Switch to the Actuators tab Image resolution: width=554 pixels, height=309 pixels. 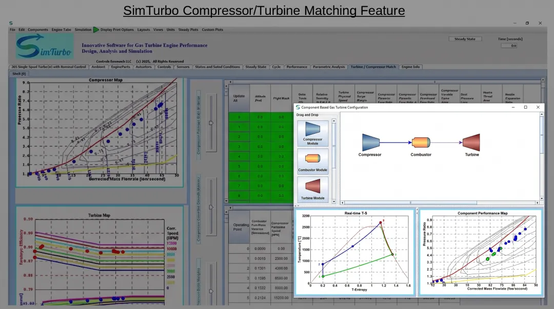coord(144,67)
